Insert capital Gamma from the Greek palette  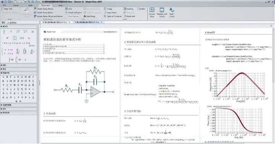click(11, 77)
